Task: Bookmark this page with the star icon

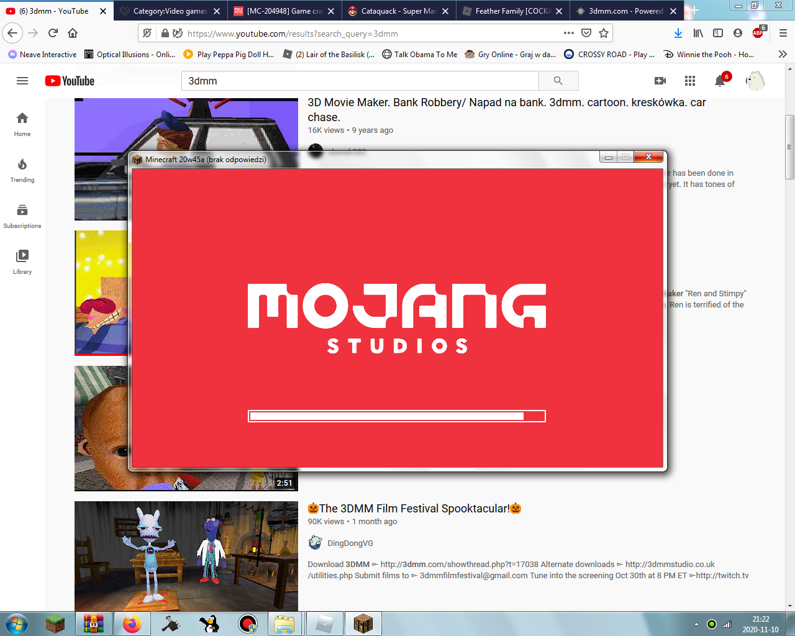Action: [604, 33]
